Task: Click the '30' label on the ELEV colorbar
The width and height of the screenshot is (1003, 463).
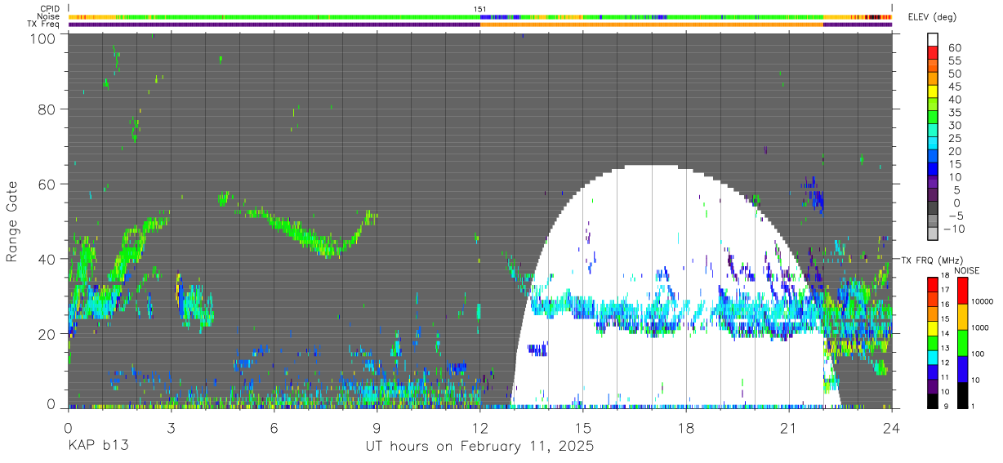Action: [x=953, y=126]
